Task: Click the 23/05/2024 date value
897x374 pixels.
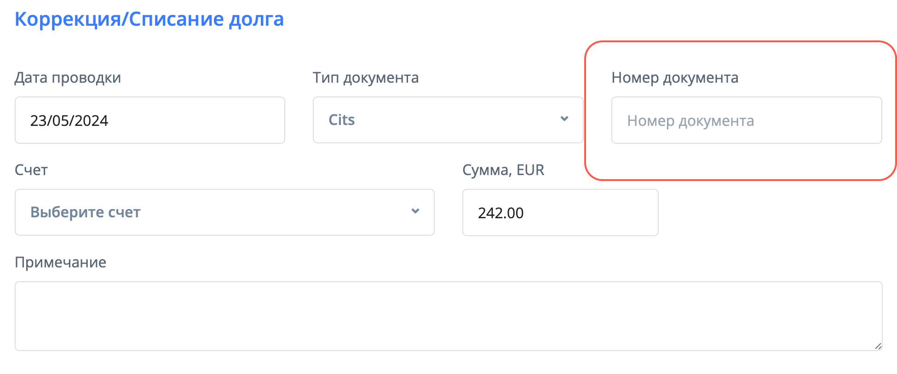Action: (x=69, y=120)
